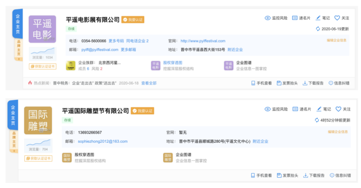This screenshot has height=188, width=361.
Task: Switch to 品牌主页 tab on 平遥电影展 card
Action: pos(18,49)
